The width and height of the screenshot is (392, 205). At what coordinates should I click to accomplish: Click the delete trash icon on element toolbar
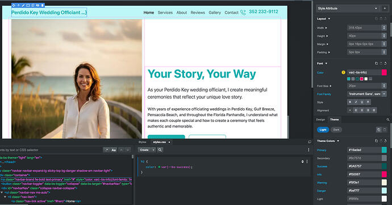[x=42, y=5]
